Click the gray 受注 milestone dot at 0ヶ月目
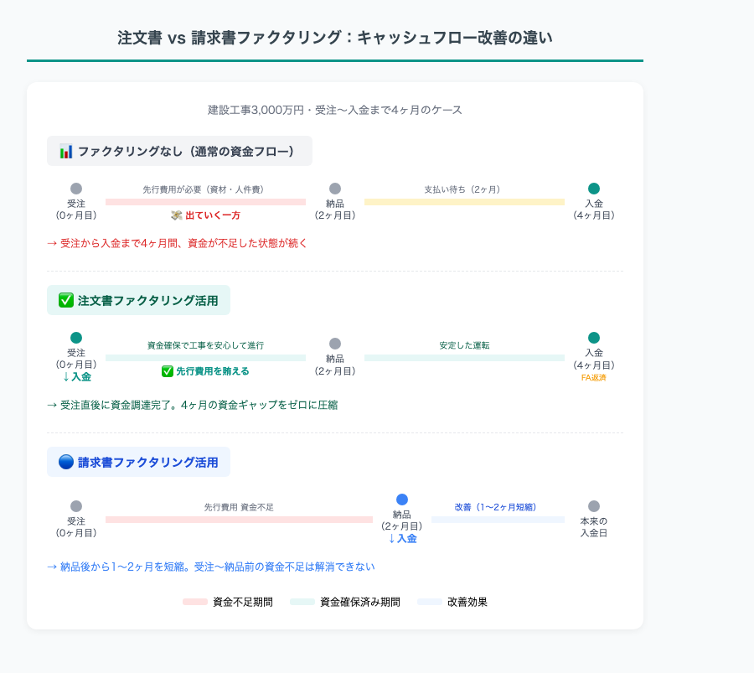 pos(76,189)
